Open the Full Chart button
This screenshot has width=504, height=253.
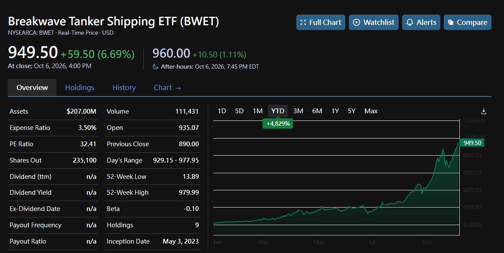320,22
